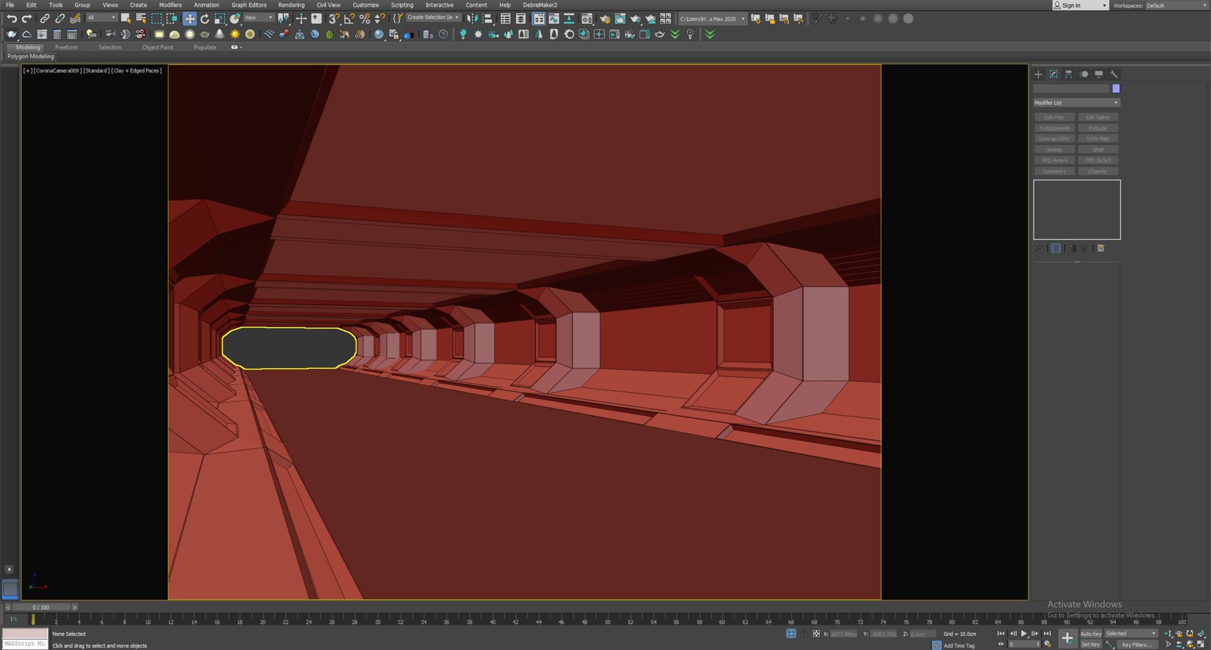The width and height of the screenshot is (1211, 650).
Task: Open the Workspaces Default dropdown
Action: tap(1176, 5)
